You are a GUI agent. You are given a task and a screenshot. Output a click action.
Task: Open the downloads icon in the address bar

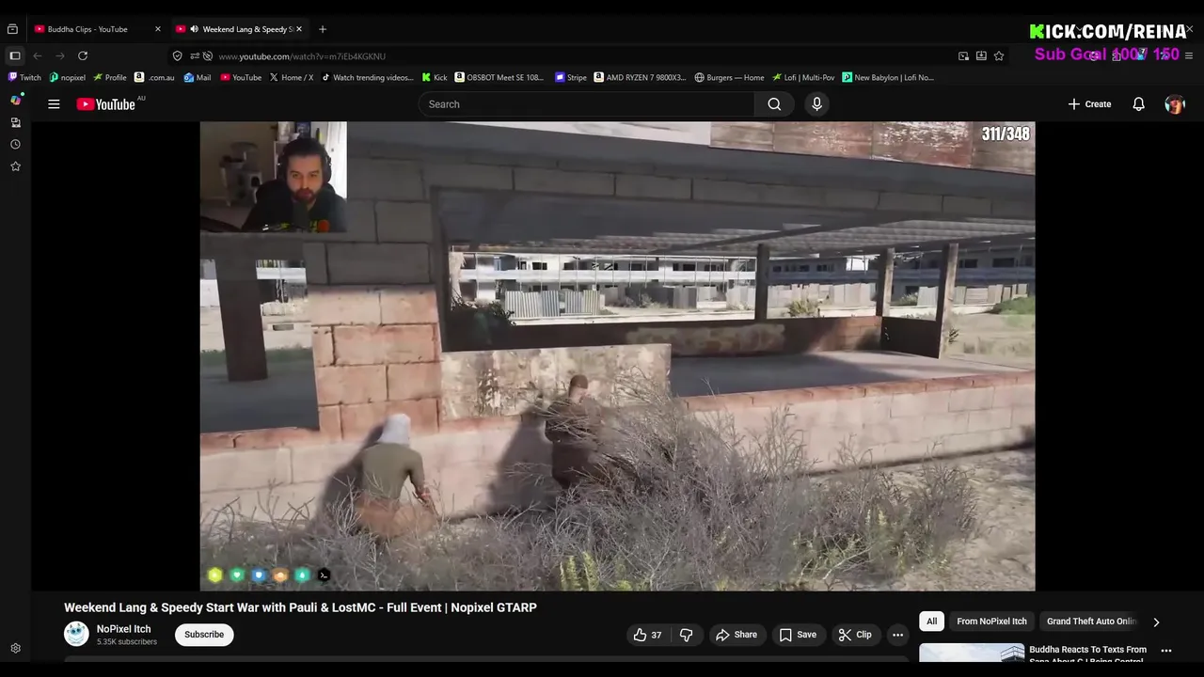(x=981, y=56)
